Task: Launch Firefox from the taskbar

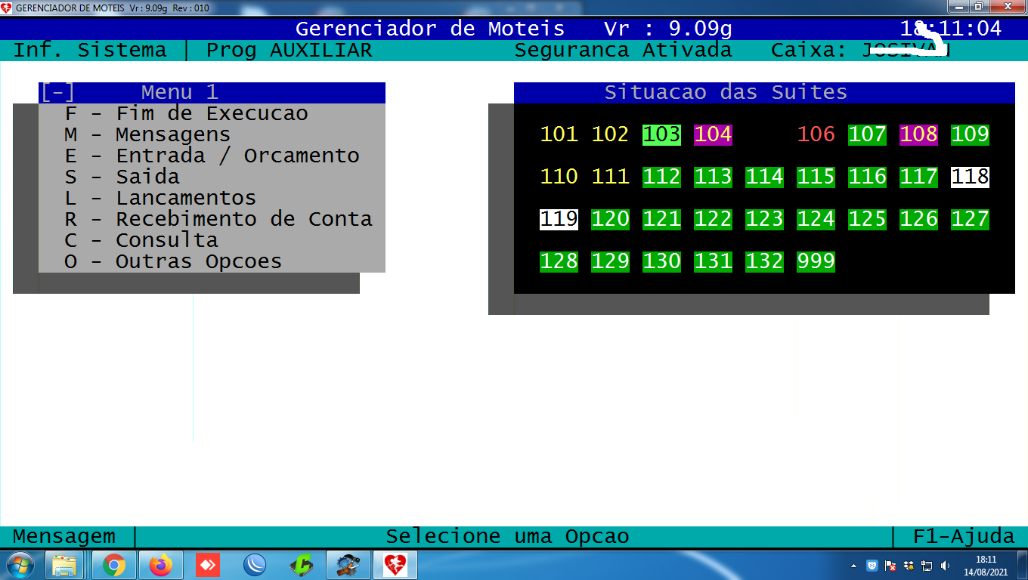Action: [x=161, y=565]
